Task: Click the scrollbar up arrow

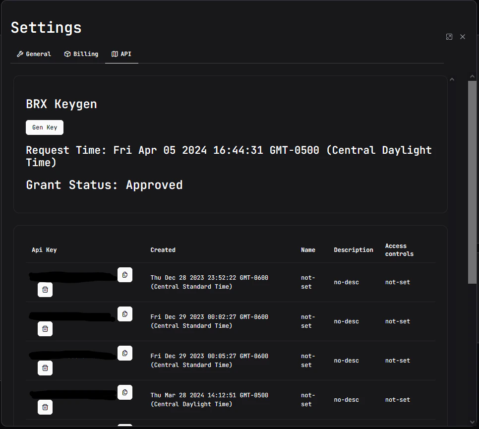Action: 472,76
